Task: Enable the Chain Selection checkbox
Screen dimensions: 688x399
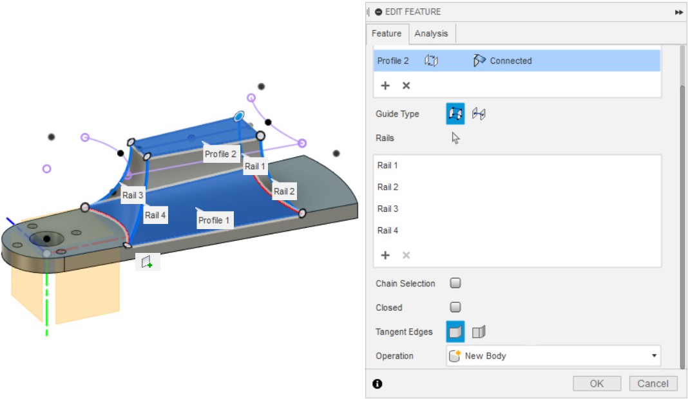Action: (x=455, y=283)
